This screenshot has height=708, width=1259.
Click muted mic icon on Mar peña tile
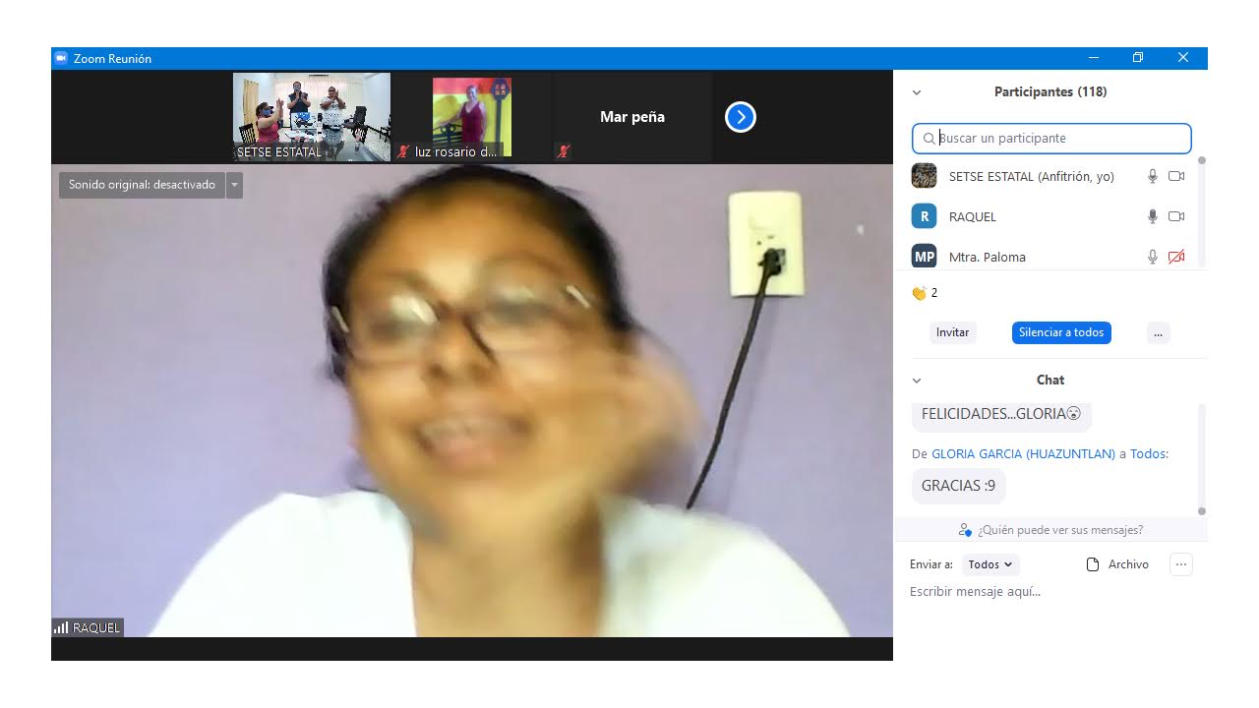(x=564, y=151)
